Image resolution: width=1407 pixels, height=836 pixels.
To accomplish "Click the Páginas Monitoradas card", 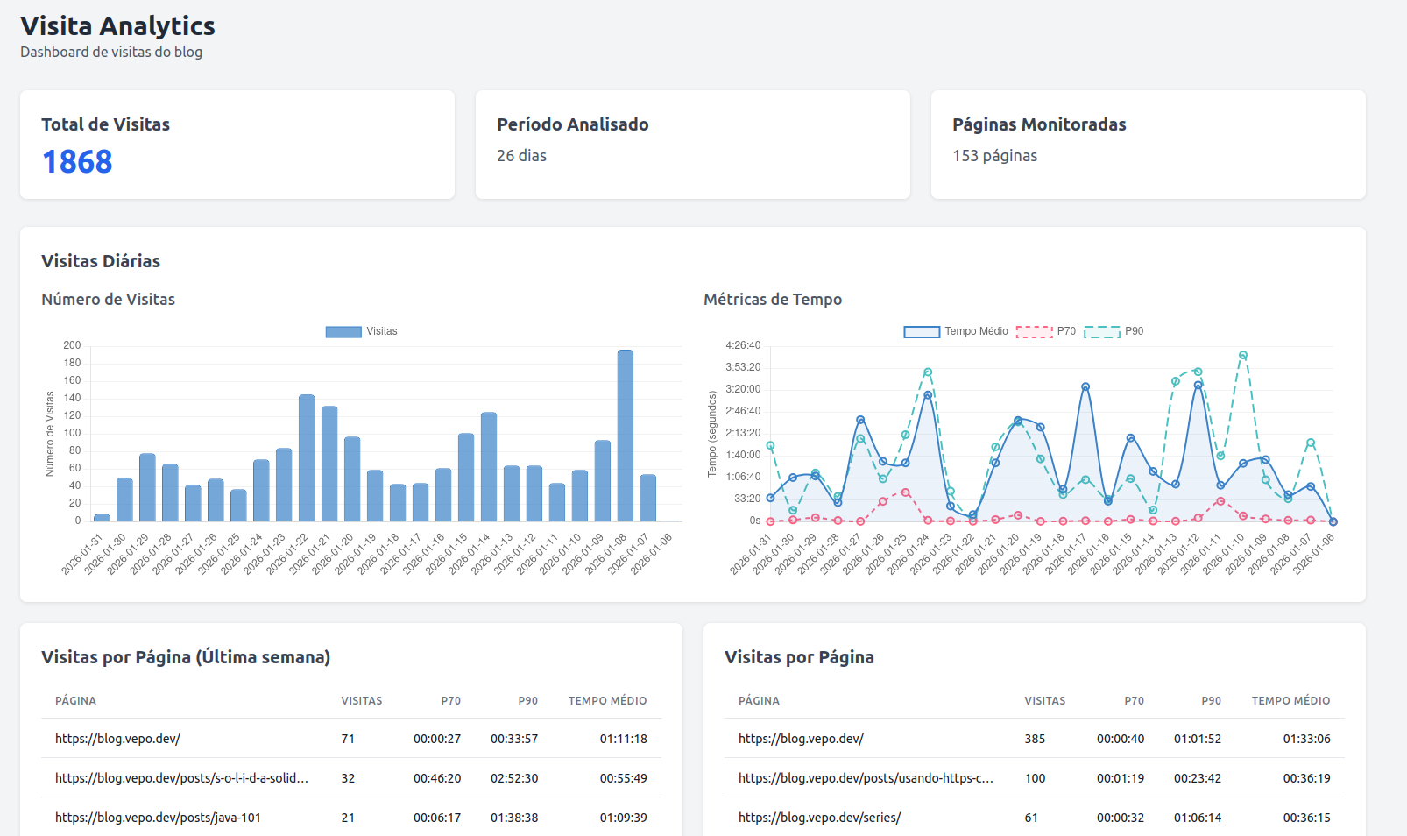I will (x=1148, y=145).
